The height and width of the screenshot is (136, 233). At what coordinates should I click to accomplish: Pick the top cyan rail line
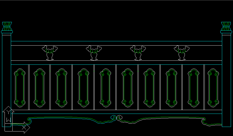pyautogui.click(x=116, y=41)
